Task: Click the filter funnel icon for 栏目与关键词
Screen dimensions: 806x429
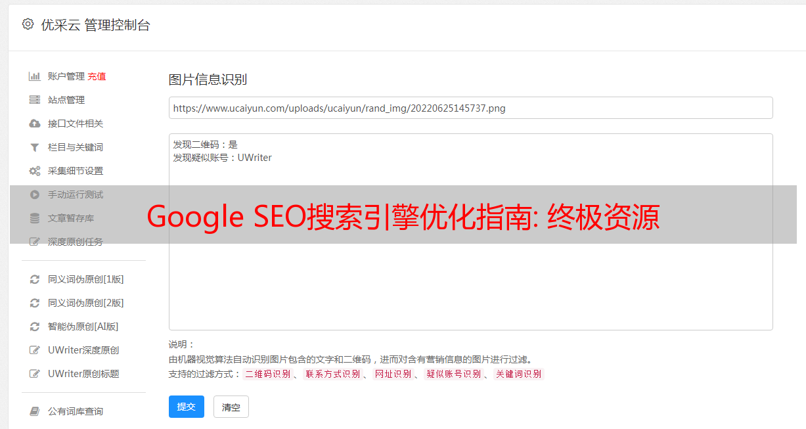Action: pyautogui.click(x=35, y=147)
